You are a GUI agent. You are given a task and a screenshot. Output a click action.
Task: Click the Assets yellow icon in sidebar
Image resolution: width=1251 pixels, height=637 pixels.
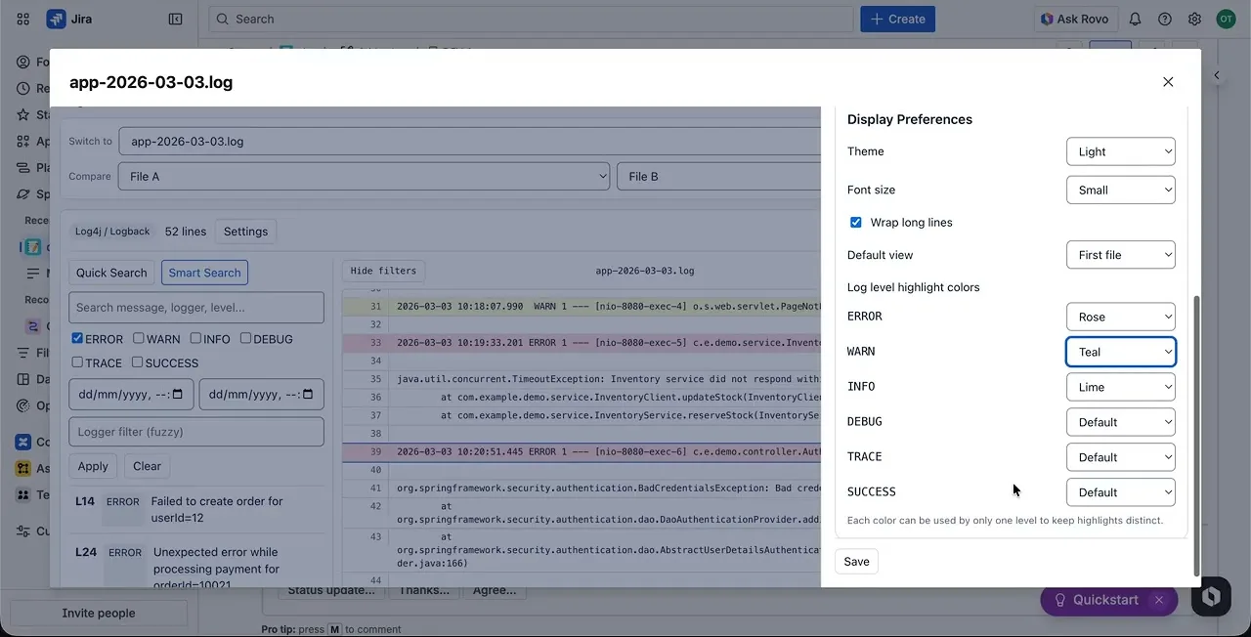pos(23,468)
